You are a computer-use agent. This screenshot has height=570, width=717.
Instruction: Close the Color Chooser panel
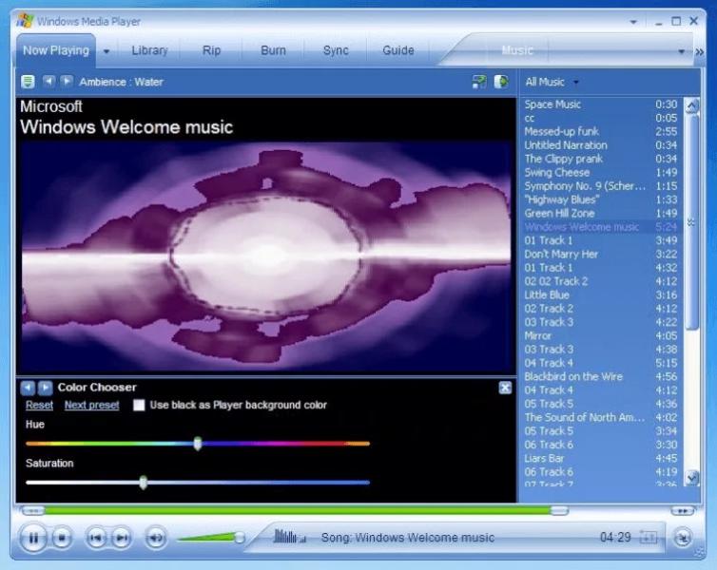[505, 388]
